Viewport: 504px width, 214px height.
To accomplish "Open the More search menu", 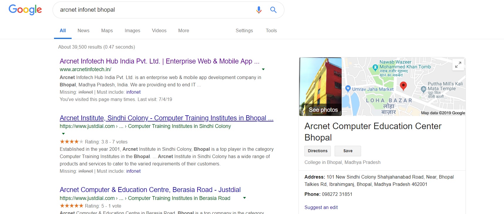I will point(183,30).
